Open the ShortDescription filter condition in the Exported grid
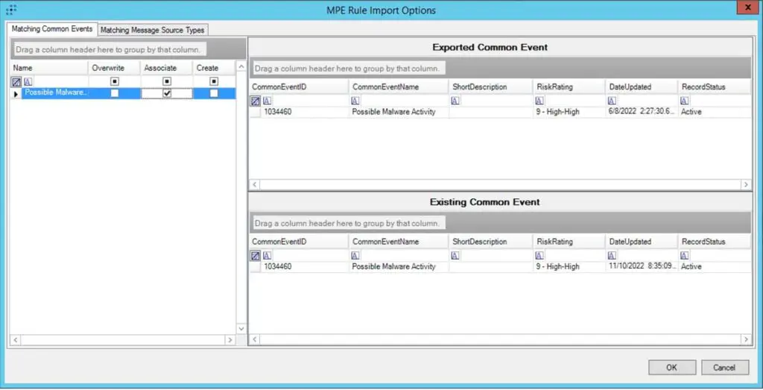The width and height of the screenshot is (763, 390). 455,101
